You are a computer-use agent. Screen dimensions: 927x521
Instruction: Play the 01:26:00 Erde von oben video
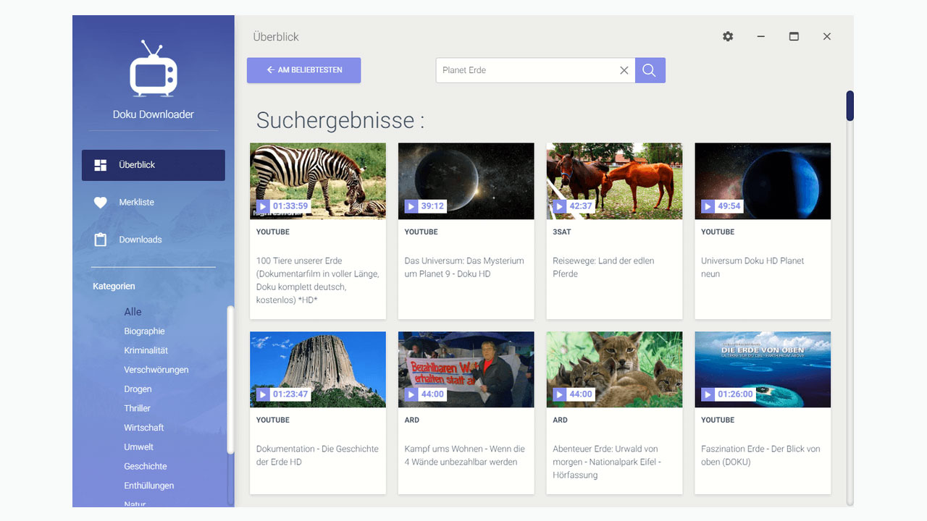coord(708,394)
